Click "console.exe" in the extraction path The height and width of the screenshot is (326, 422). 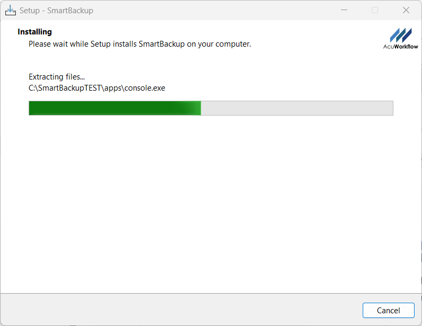(x=145, y=88)
